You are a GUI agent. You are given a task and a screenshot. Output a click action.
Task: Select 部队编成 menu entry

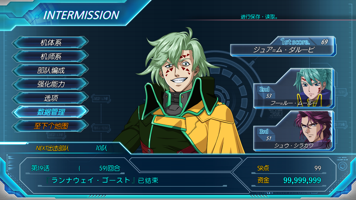coord(50,70)
